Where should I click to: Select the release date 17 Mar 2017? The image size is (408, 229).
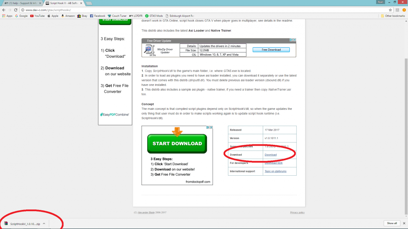tap(272, 130)
